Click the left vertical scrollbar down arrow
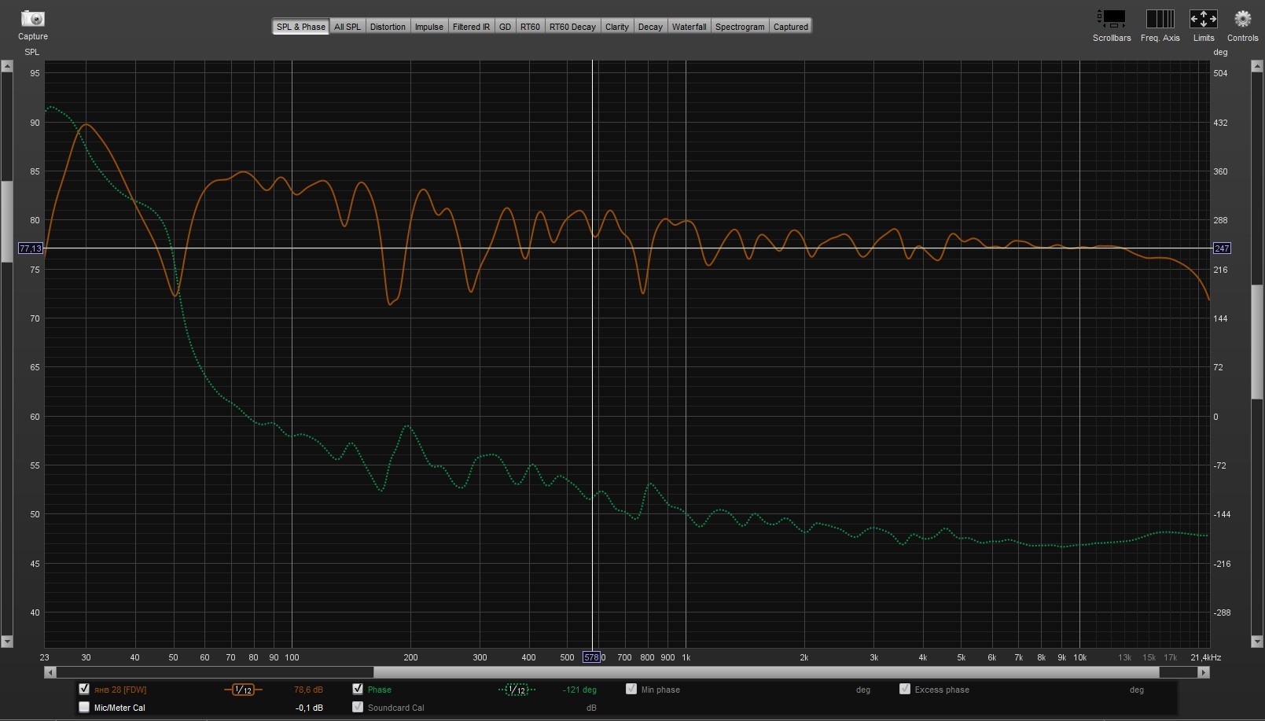This screenshot has height=721, width=1265. pyautogui.click(x=6, y=642)
